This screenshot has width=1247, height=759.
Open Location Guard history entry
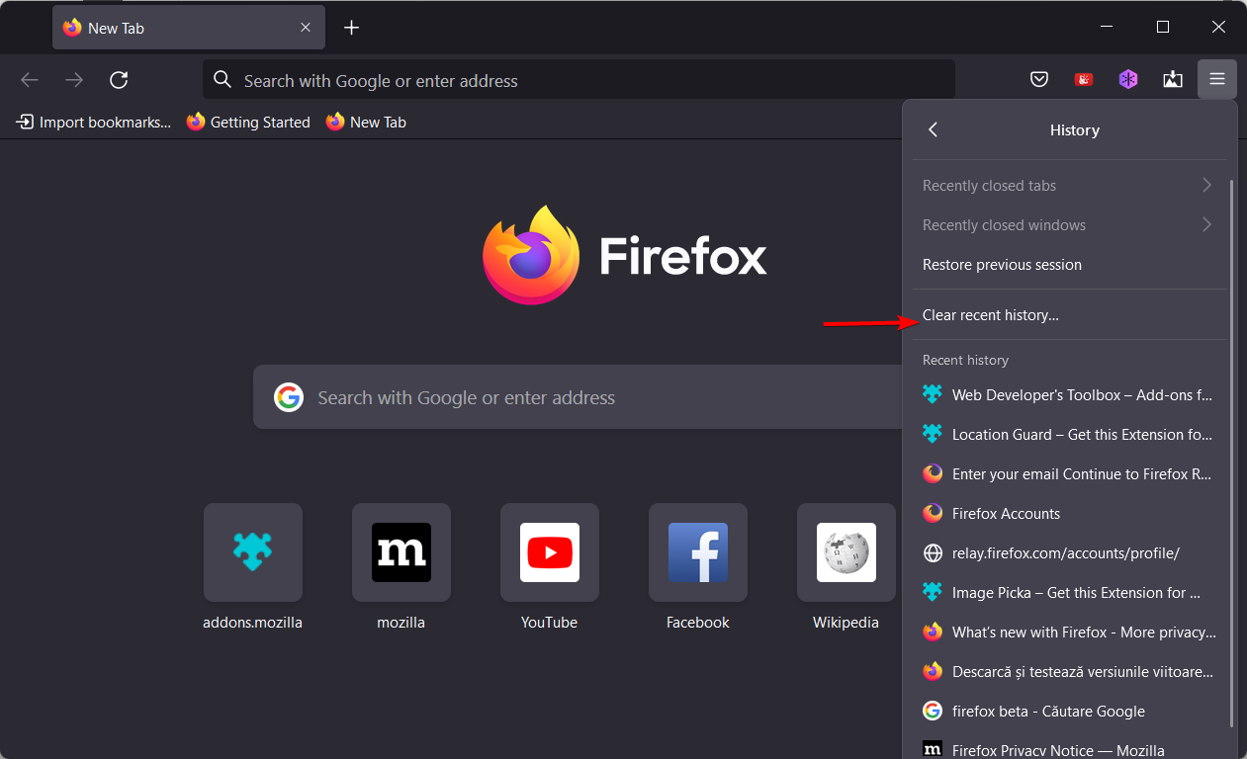coord(1069,434)
